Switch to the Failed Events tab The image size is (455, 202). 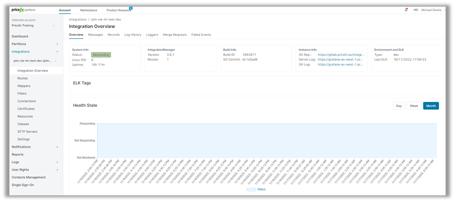[201, 34]
